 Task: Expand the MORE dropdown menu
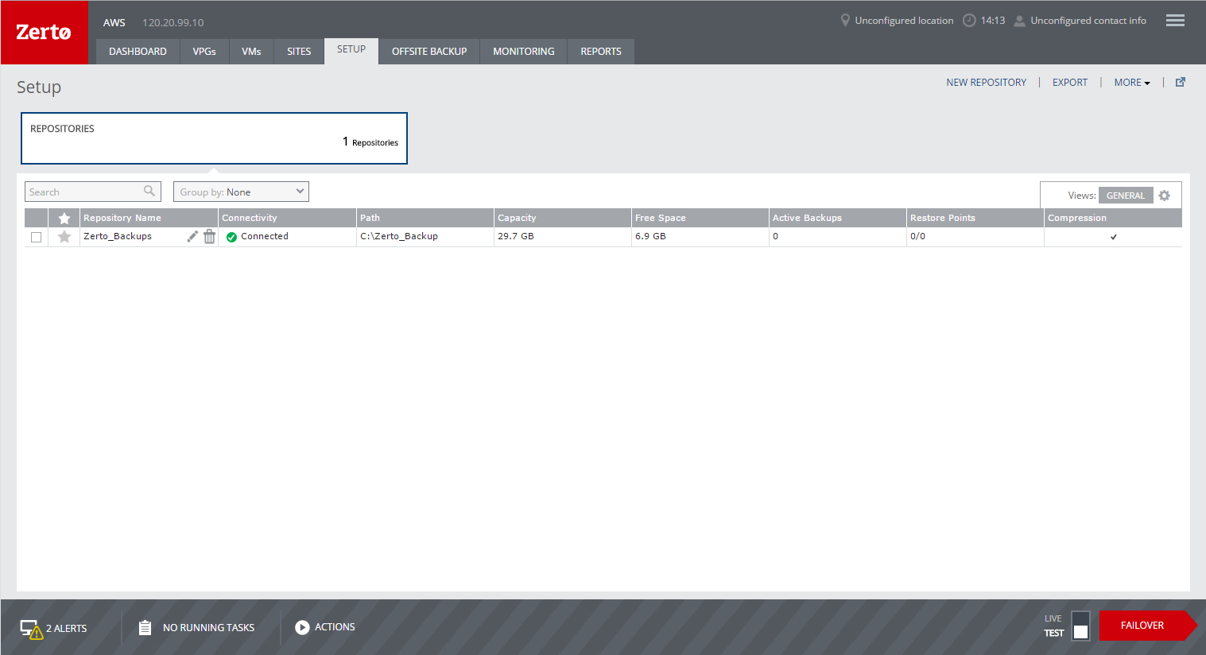(x=1132, y=82)
